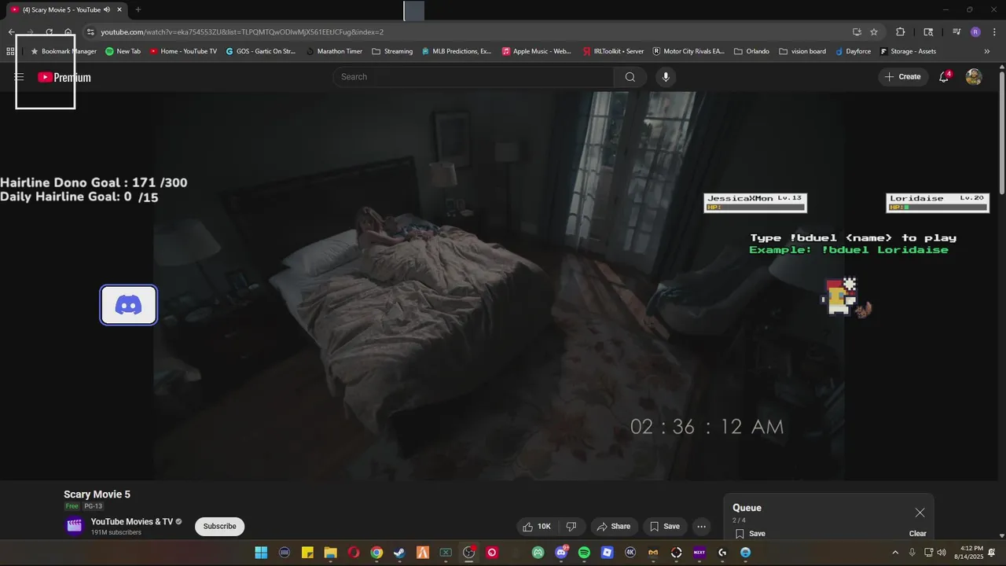
Task: Open Dayforce bookmark
Action: pos(853,51)
